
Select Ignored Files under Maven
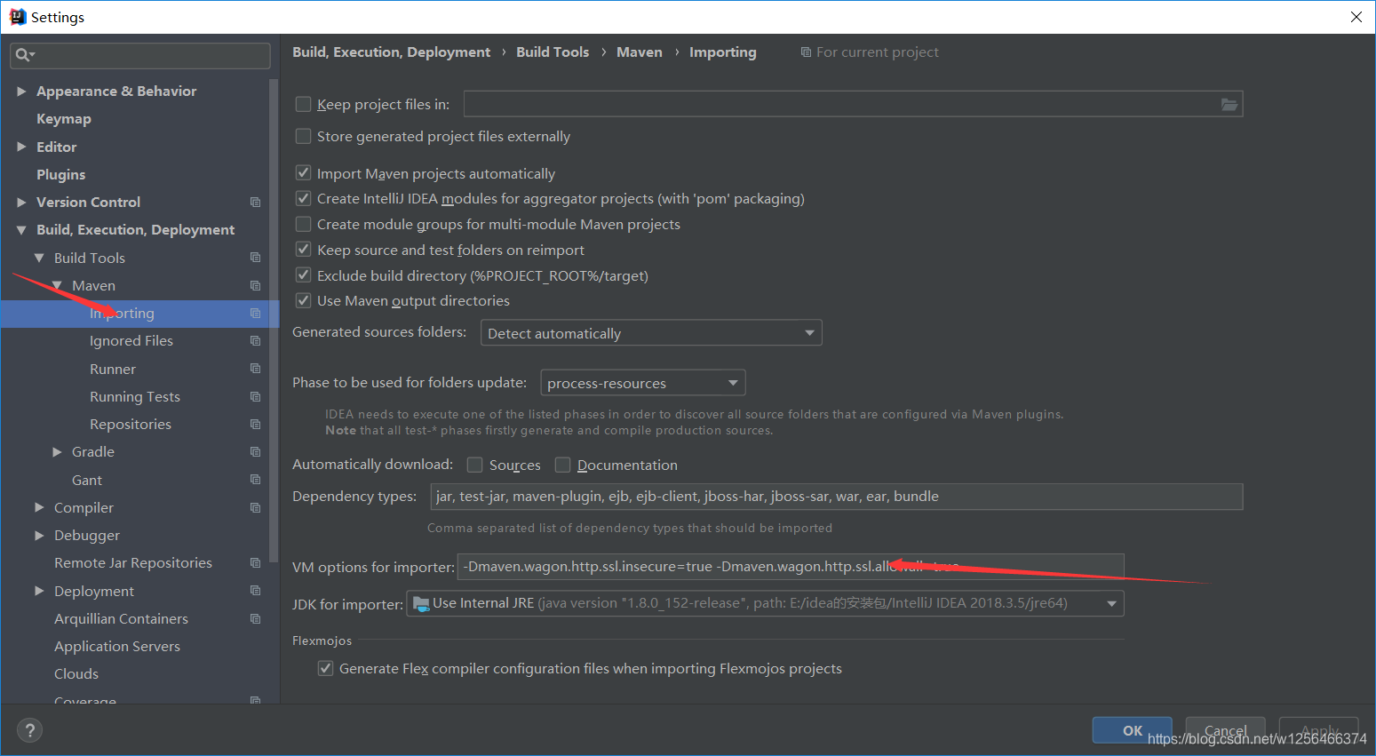(131, 340)
